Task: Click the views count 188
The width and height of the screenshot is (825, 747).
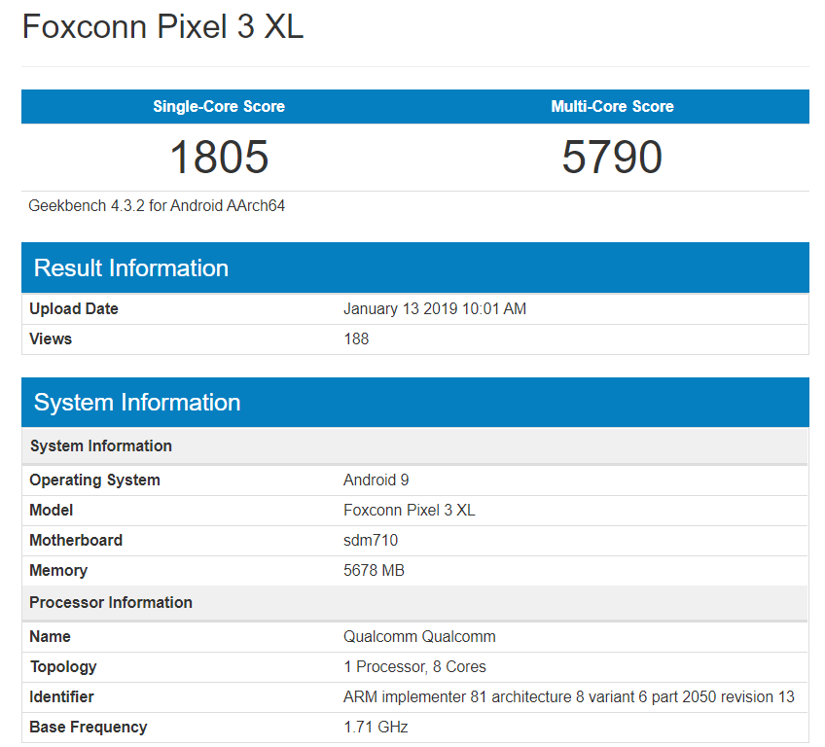Action: [356, 338]
